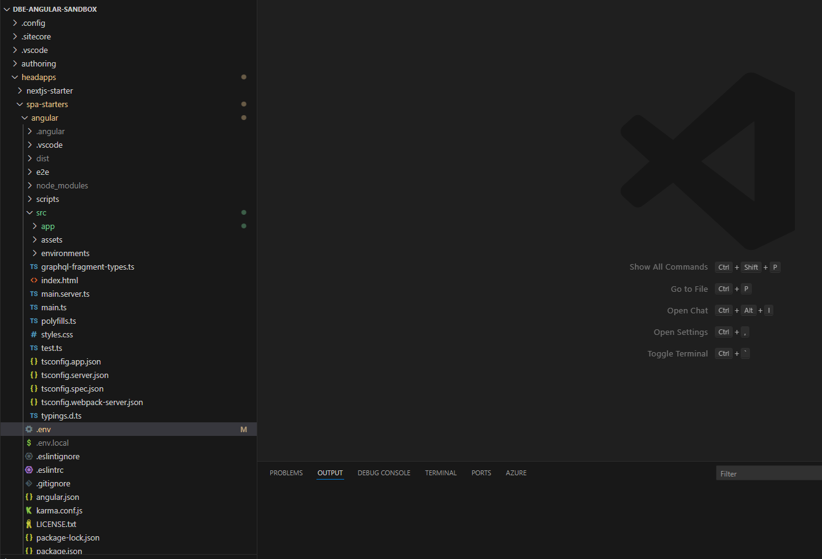Screen dimensions: 822x559
Task: Expand the environments folder
Action: (34, 253)
